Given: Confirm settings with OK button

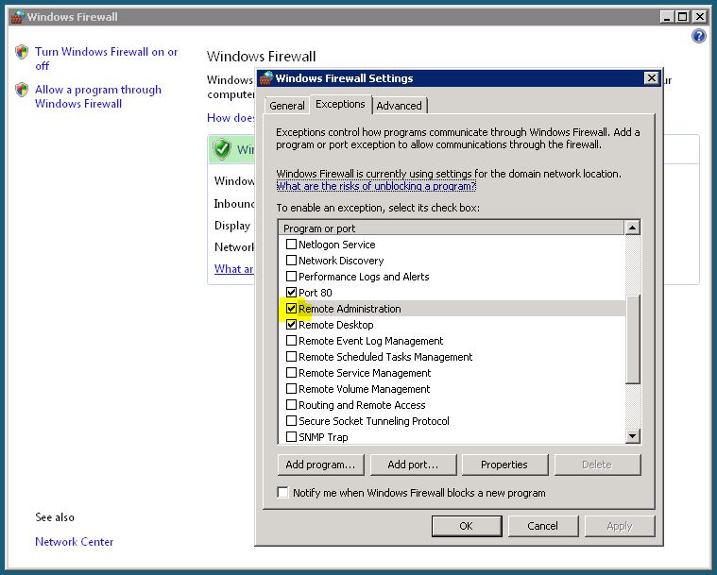Looking at the screenshot, I should [467, 526].
